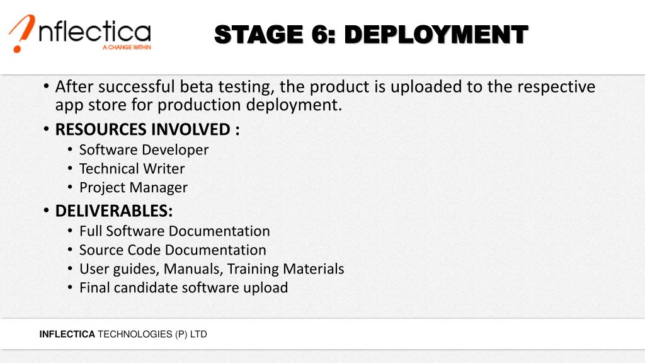
Task: Select the beta testing paragraph text
Action: click(x=325, y=96)
